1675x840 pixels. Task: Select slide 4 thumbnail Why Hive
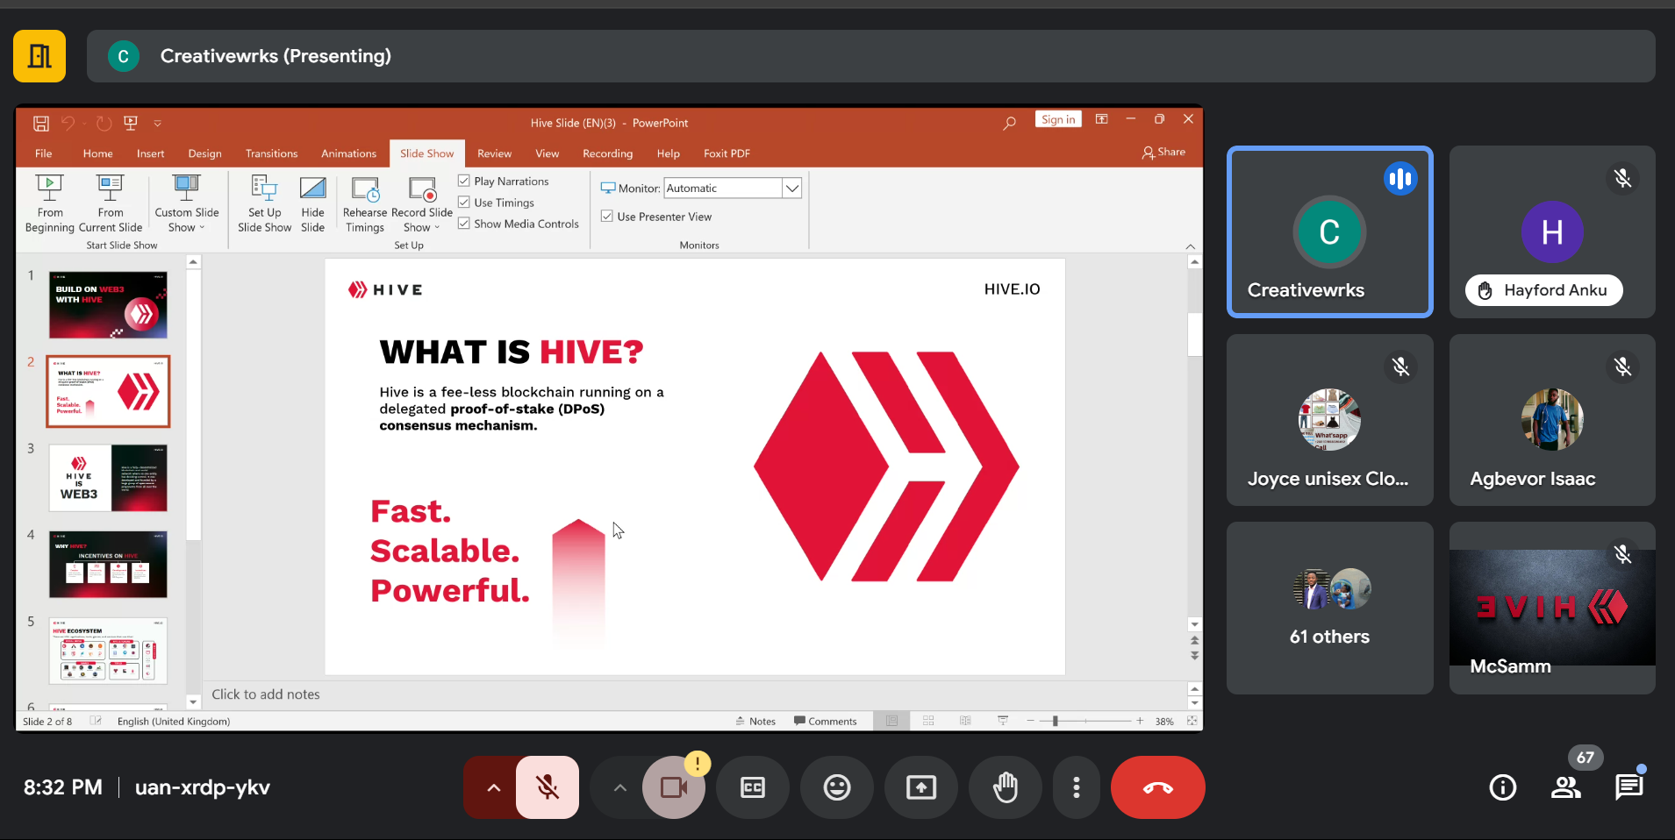108,564
